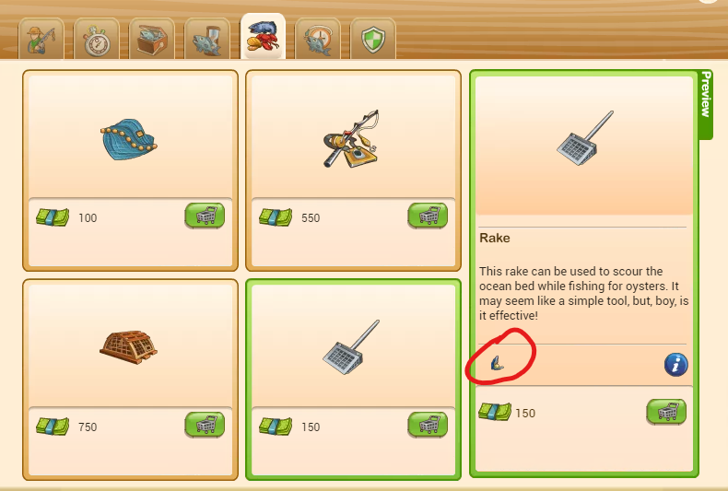Viewport: 728px width, 491px height.
Task: Switch to the green shield tab
Action: (x=373, y=40)
